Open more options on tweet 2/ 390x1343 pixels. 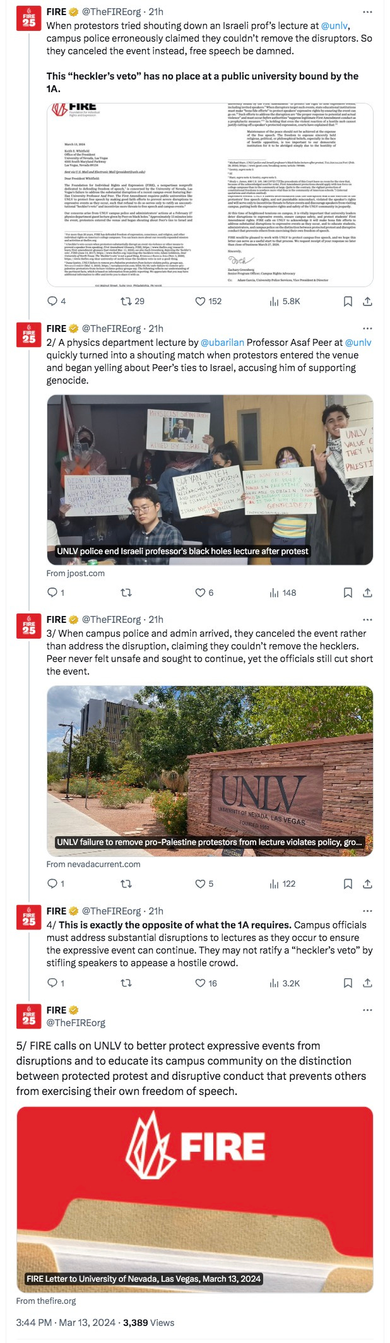[x=367, y=329]
